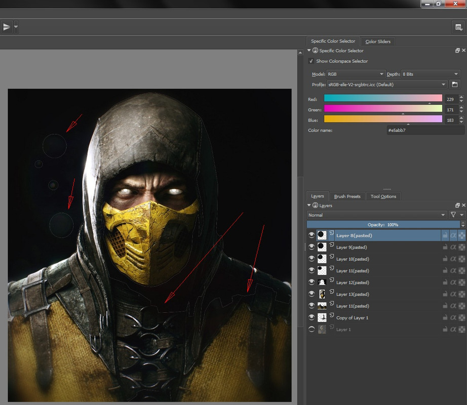Open the Tool Options tab

(383, 196)
